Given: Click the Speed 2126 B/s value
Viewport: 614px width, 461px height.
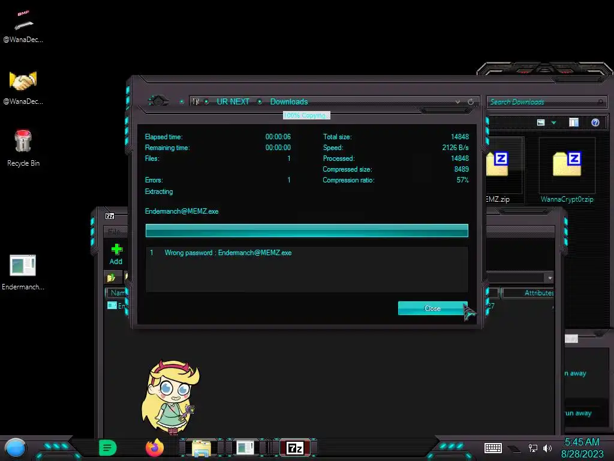Looking at the screenshot, I should [x=455, y=148].
